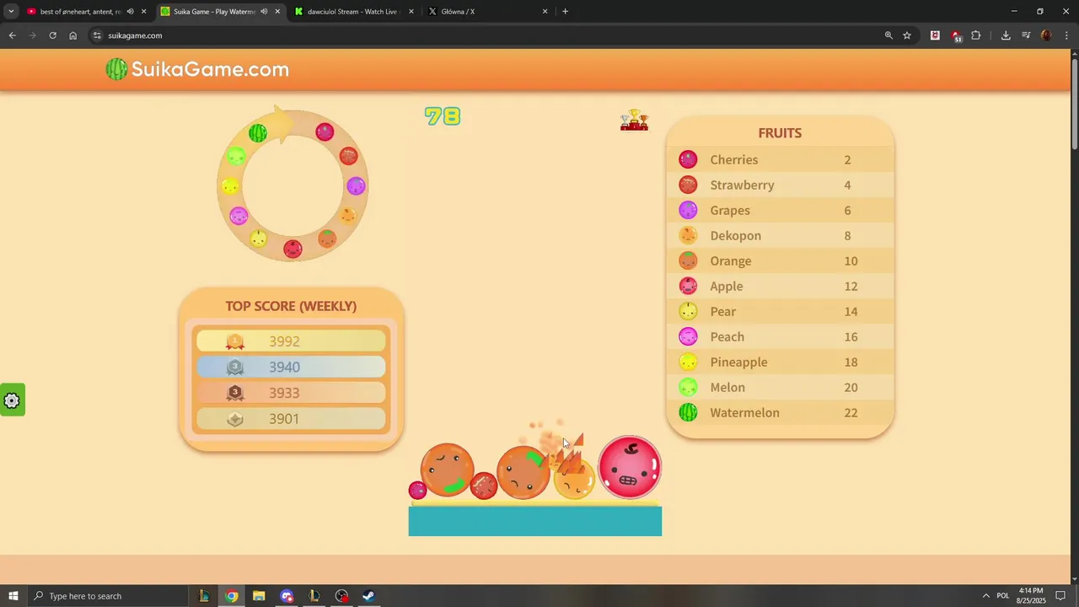
Task: Click the score 3940 row
Action: [x=291, y=367]
